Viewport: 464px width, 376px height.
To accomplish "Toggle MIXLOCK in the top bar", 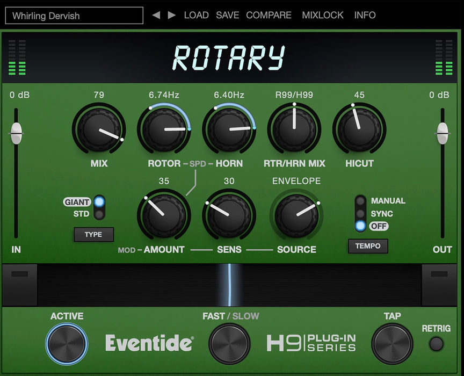I will 323,15.
